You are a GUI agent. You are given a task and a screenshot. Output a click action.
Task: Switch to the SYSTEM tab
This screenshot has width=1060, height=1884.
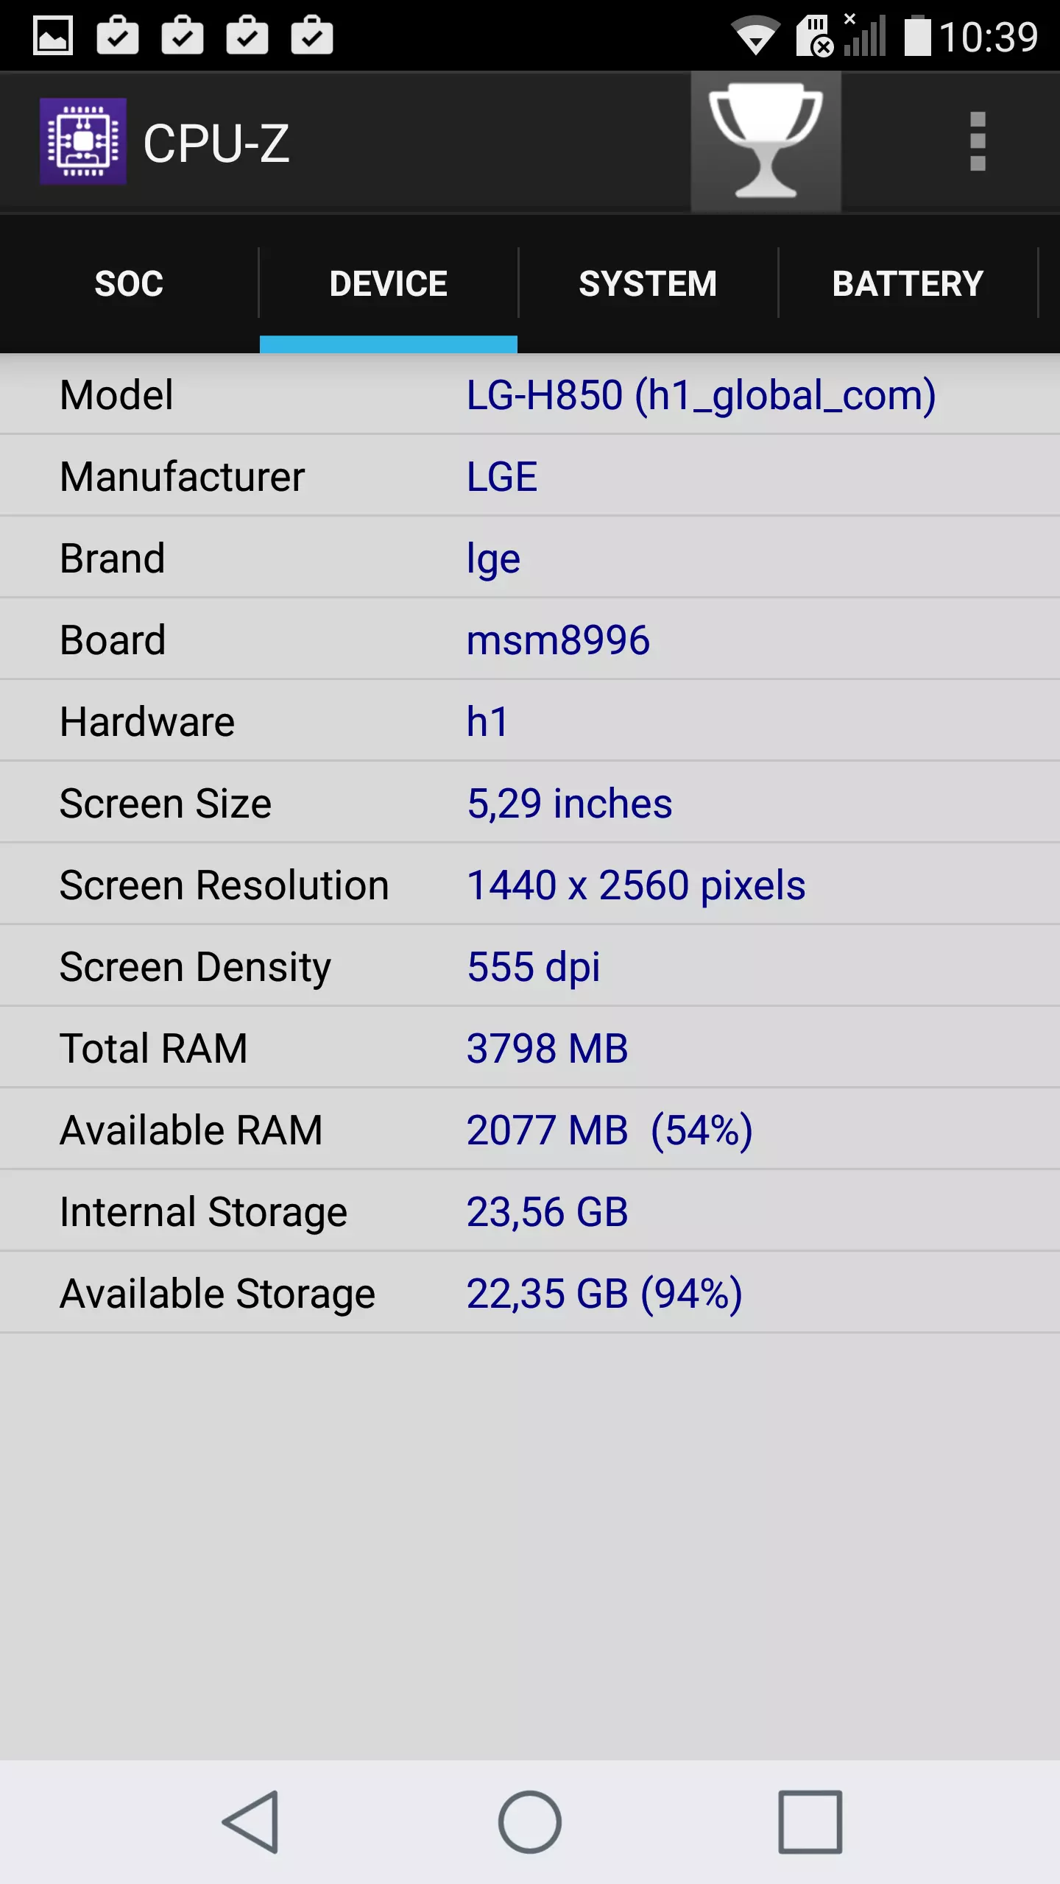pyautogui.click(x=648, y=284)
